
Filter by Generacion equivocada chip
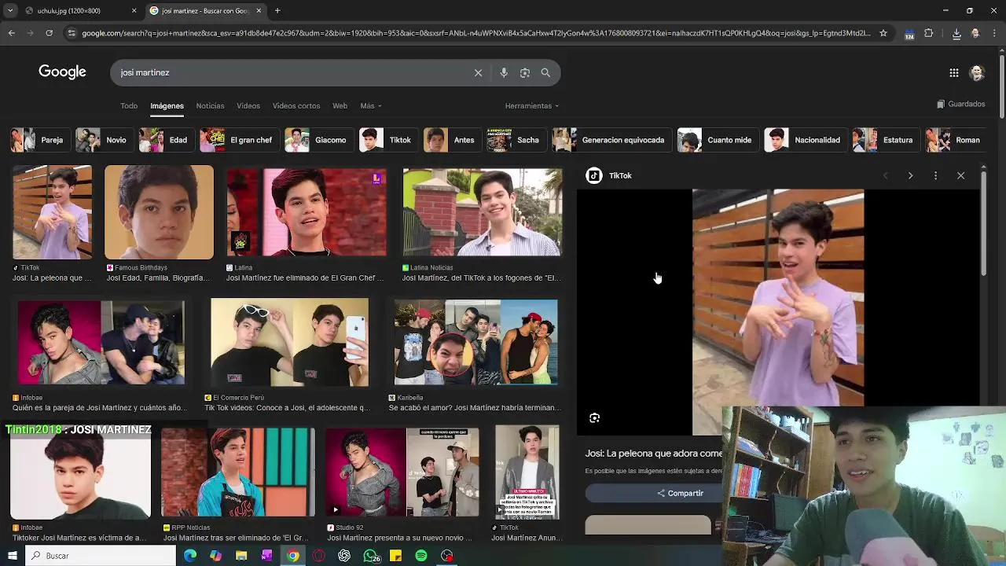click(610, 140)
